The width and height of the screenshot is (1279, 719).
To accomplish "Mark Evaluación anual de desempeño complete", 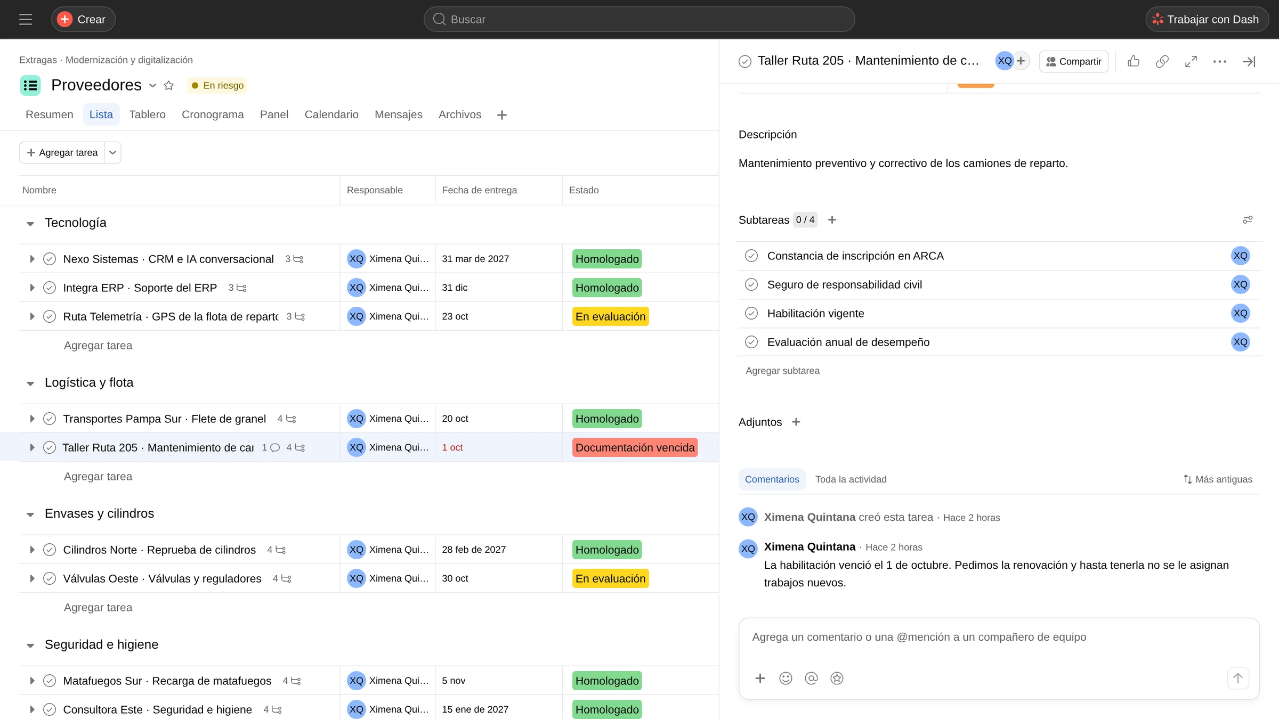I will tap(751, 342).
